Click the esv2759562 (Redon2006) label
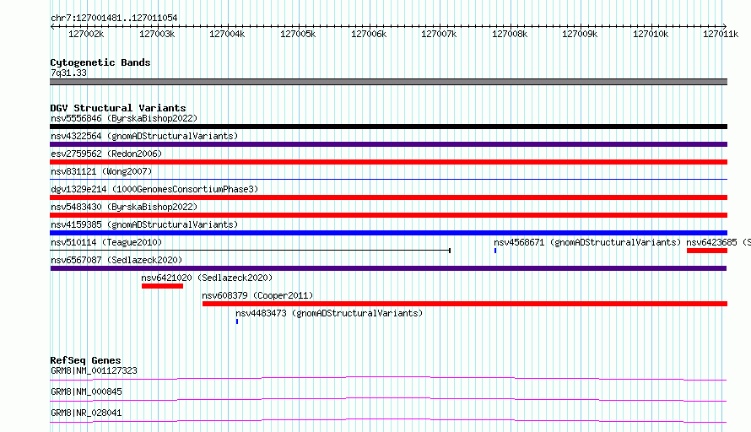751x432 pixels. pyautogui.click(x=106, y=154)
